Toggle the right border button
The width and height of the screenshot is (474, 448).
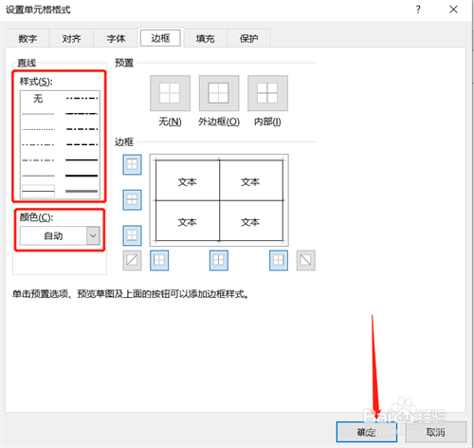click(279, 260)
